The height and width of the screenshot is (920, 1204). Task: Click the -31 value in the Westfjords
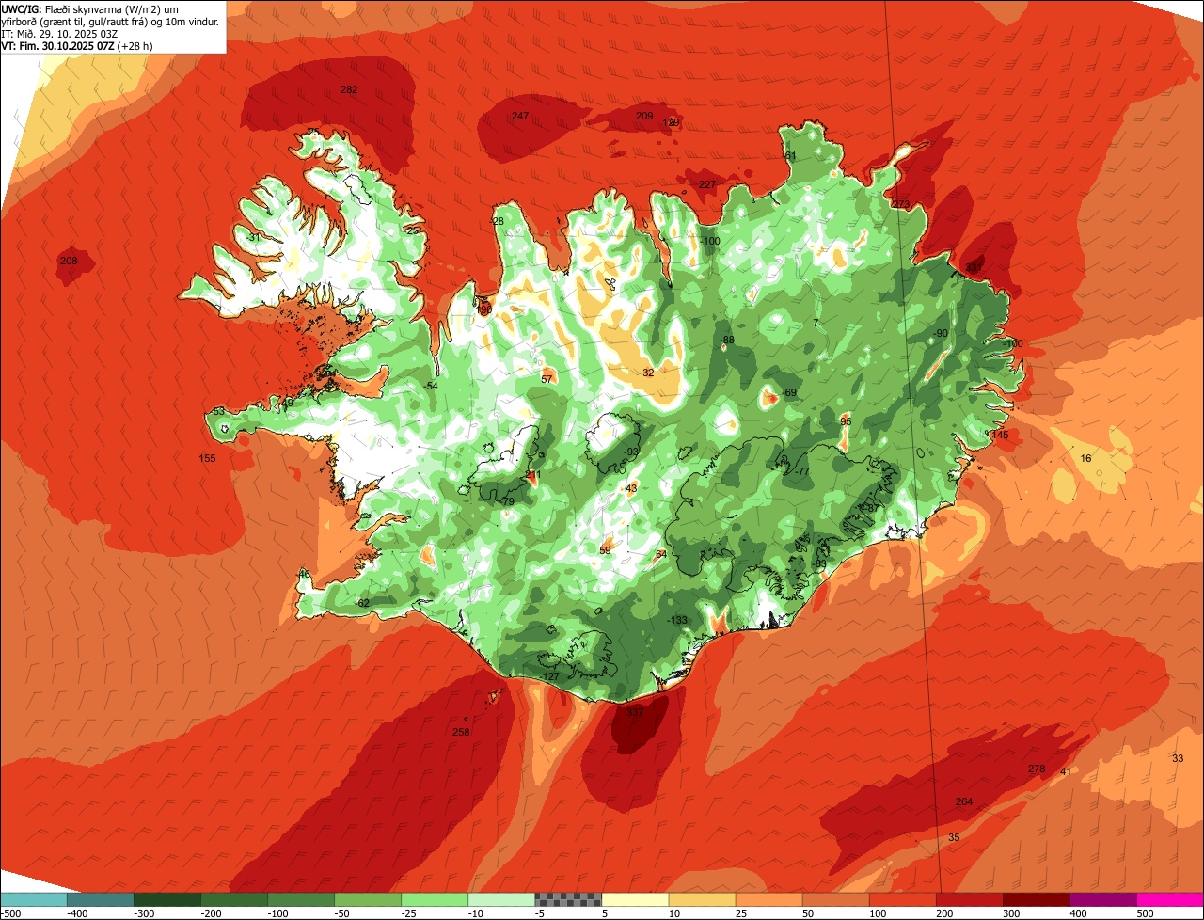(x=254, y=238)
